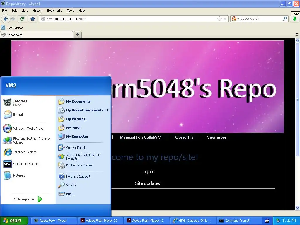Follow the OpsecHFS link
Image resolution: width=300 pixels, height=225 pixels.
[x=184, y=137]
